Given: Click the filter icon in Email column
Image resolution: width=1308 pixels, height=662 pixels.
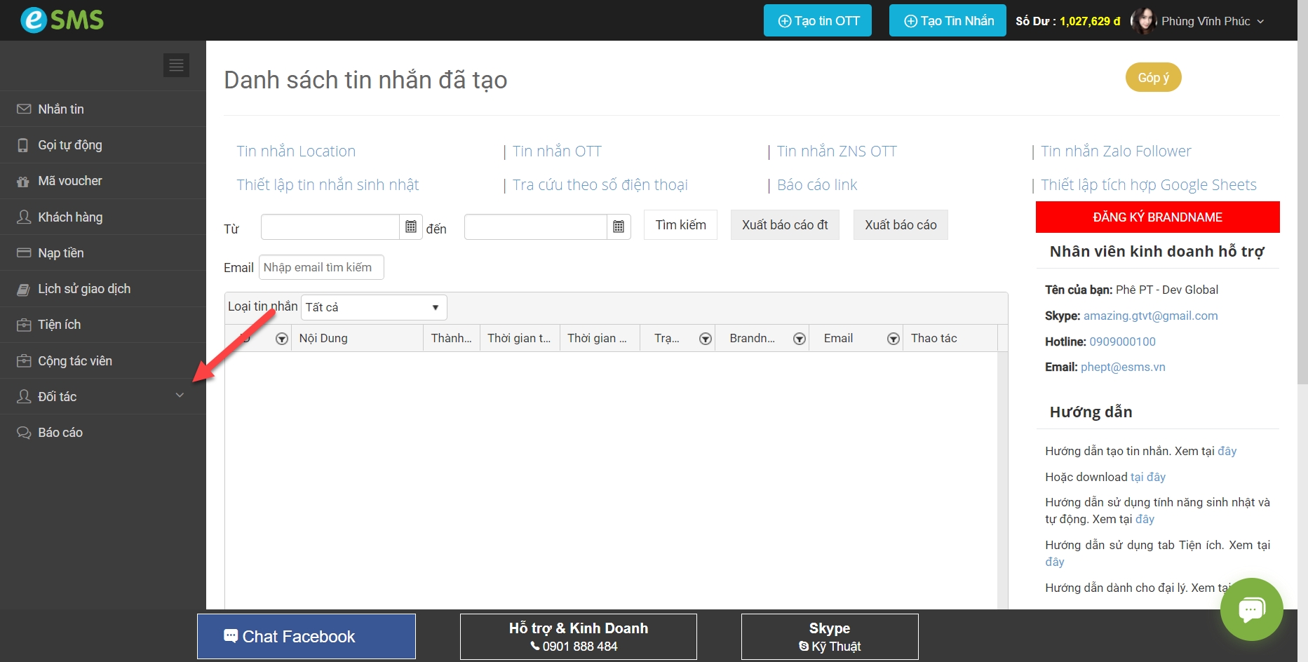Looking at the screenshot, I should point(893,339).
